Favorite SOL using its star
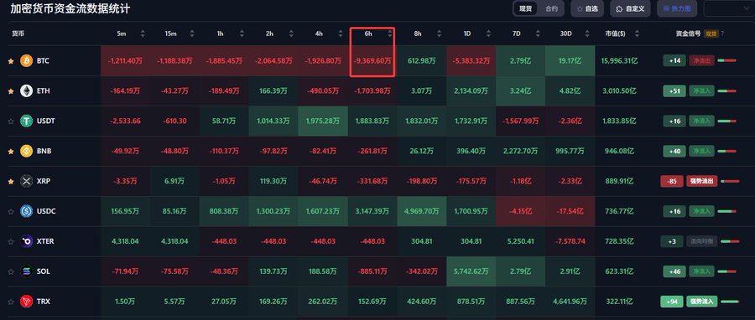Image resolution: width=755 pixels, height=320 pixels. tap(11, 271)
